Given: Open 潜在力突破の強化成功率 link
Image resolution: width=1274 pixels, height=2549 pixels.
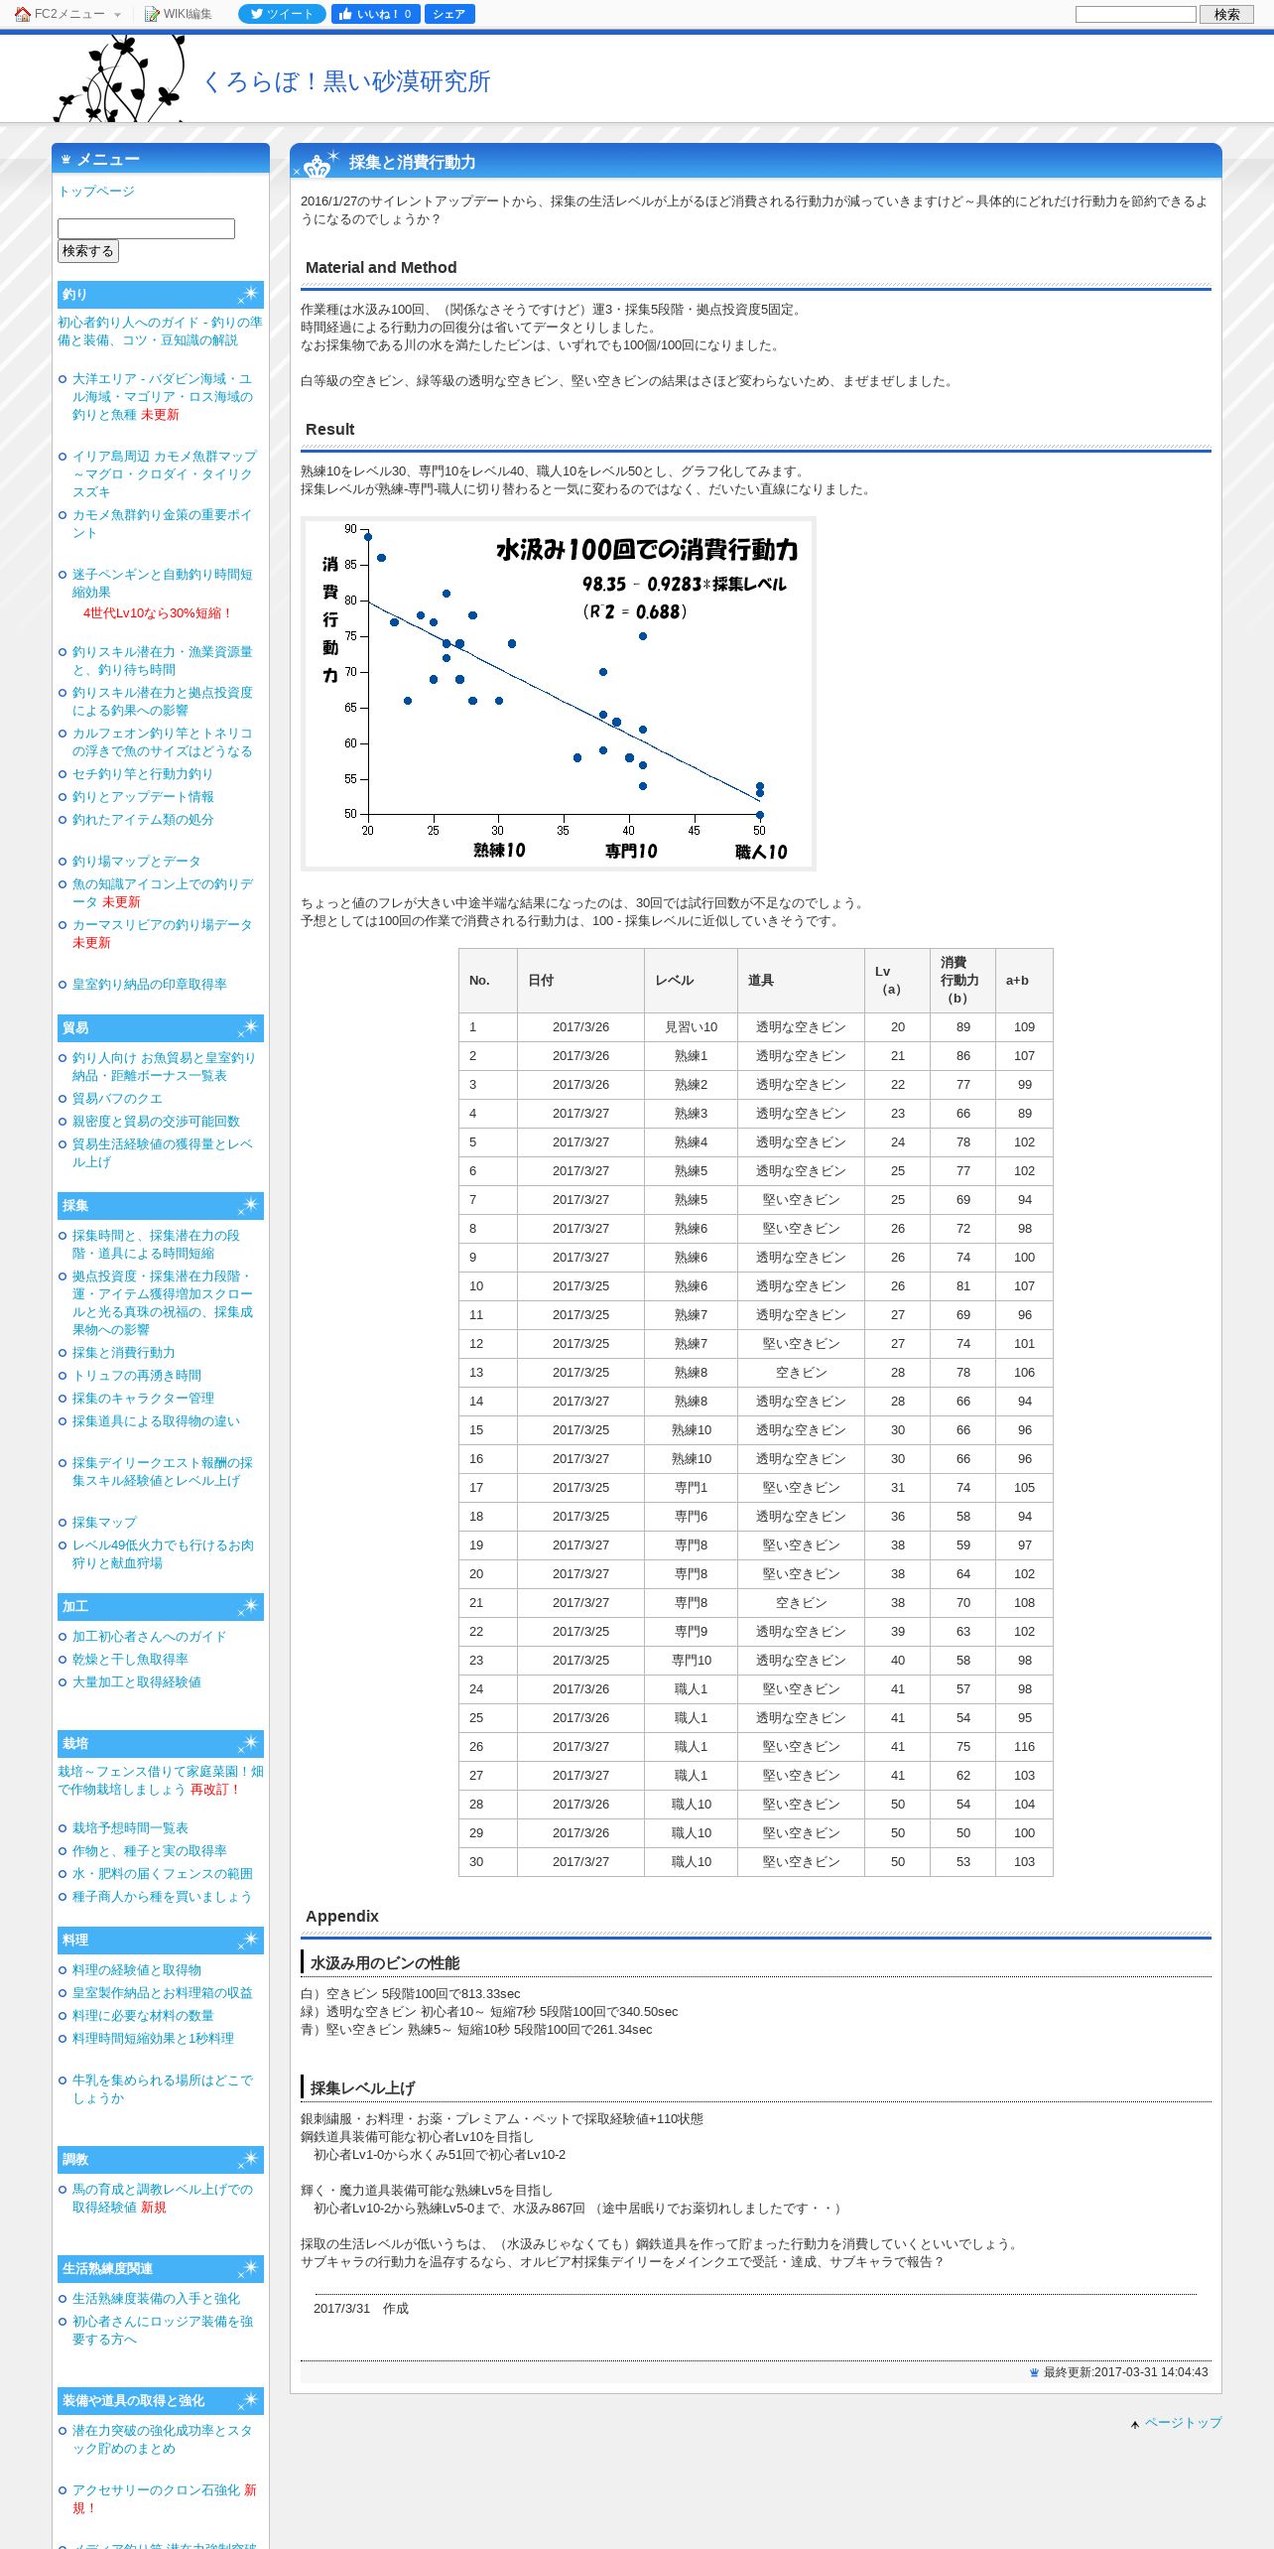Looking at the screenshot, I should tap(162, 2439).
